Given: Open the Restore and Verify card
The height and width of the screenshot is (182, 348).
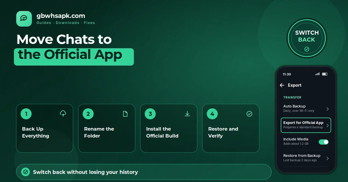Looking at the screenshot, I should [231, 128].
